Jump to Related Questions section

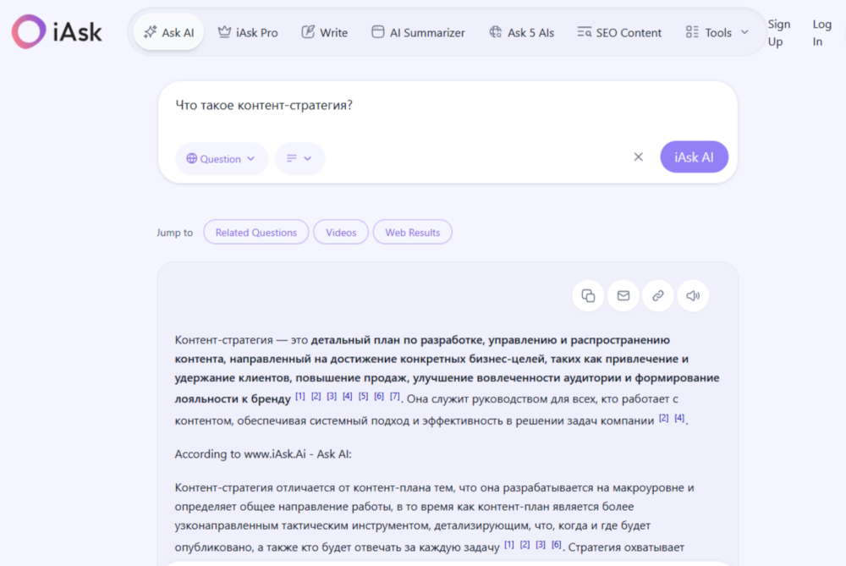coord(256,232)
